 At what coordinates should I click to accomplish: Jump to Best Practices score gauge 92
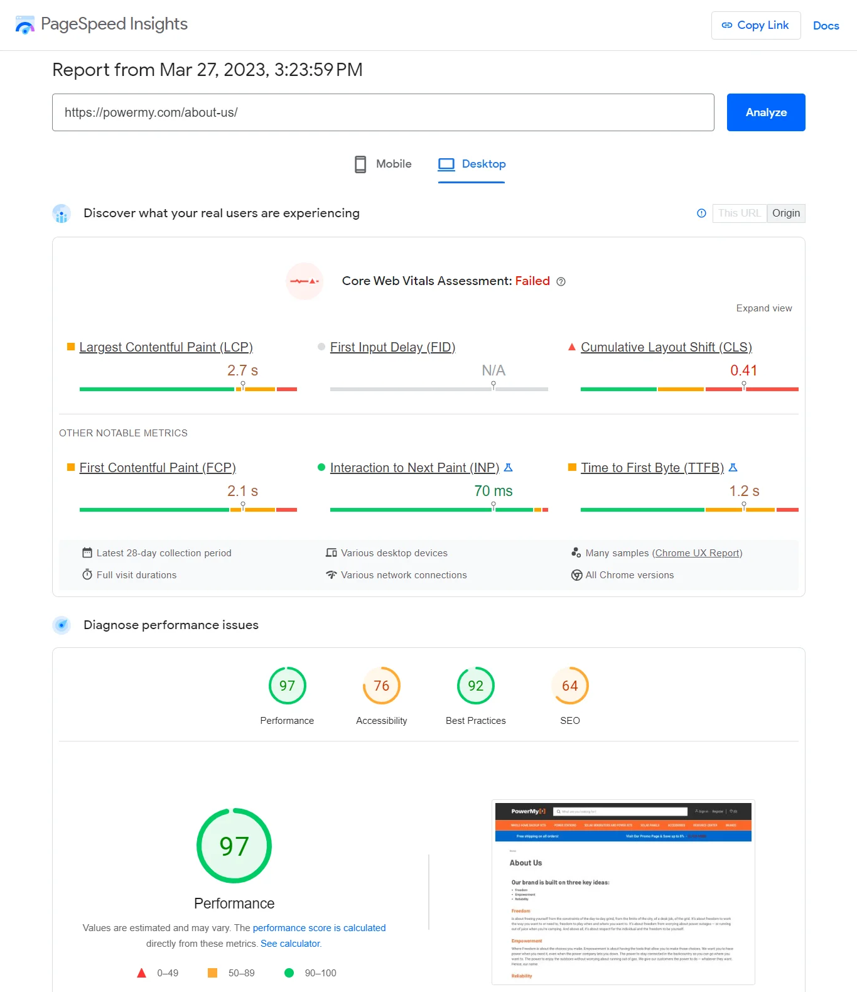pyautogui.click(x=476, y=686)
